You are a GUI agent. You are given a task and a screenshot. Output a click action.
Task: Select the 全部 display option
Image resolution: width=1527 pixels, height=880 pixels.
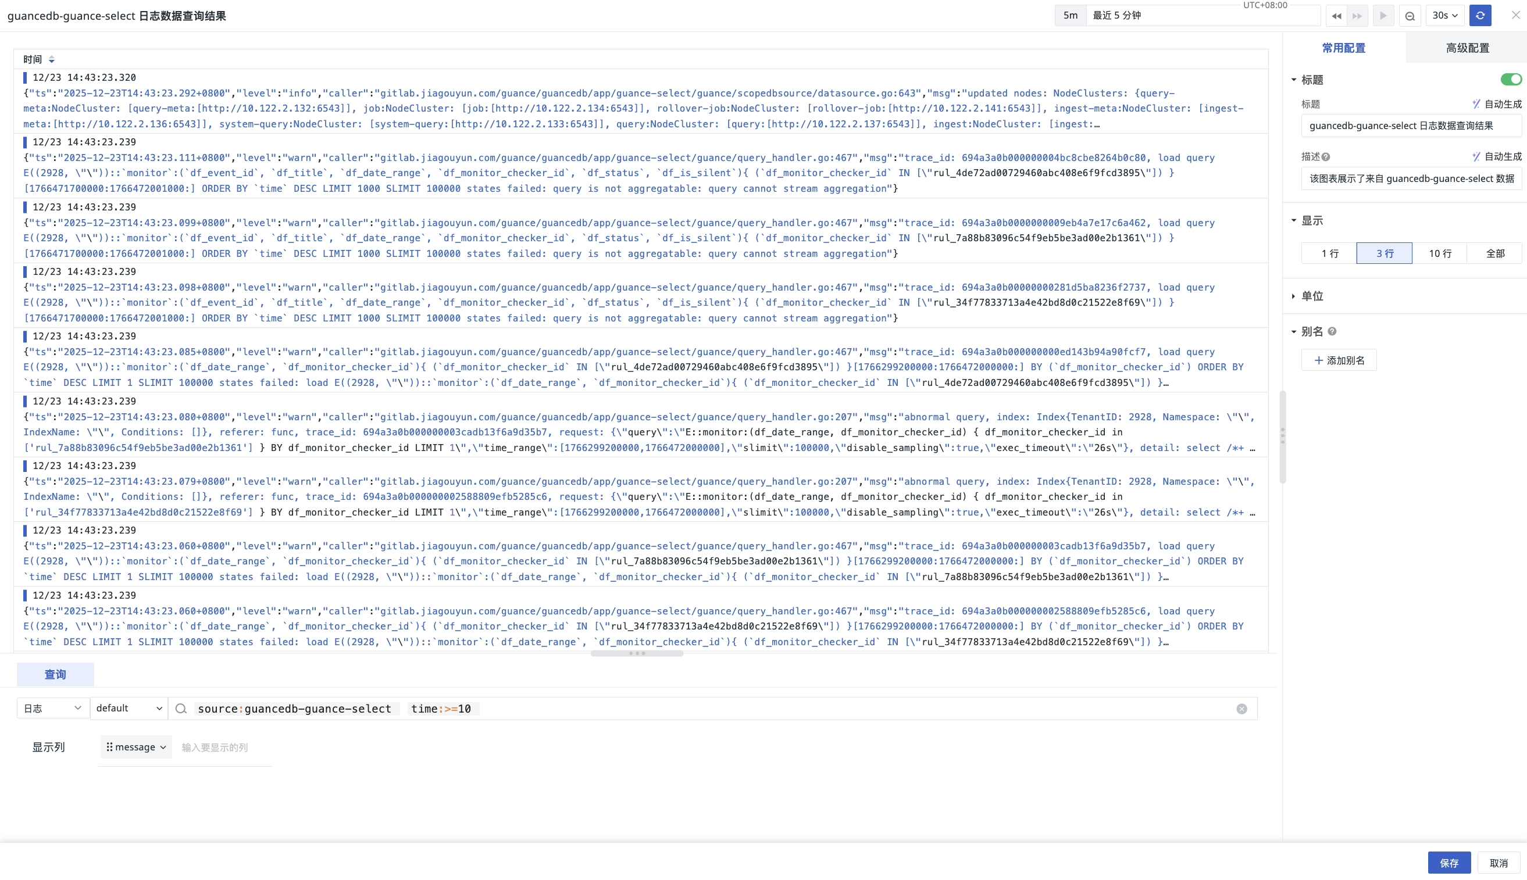click(1494, 253)
